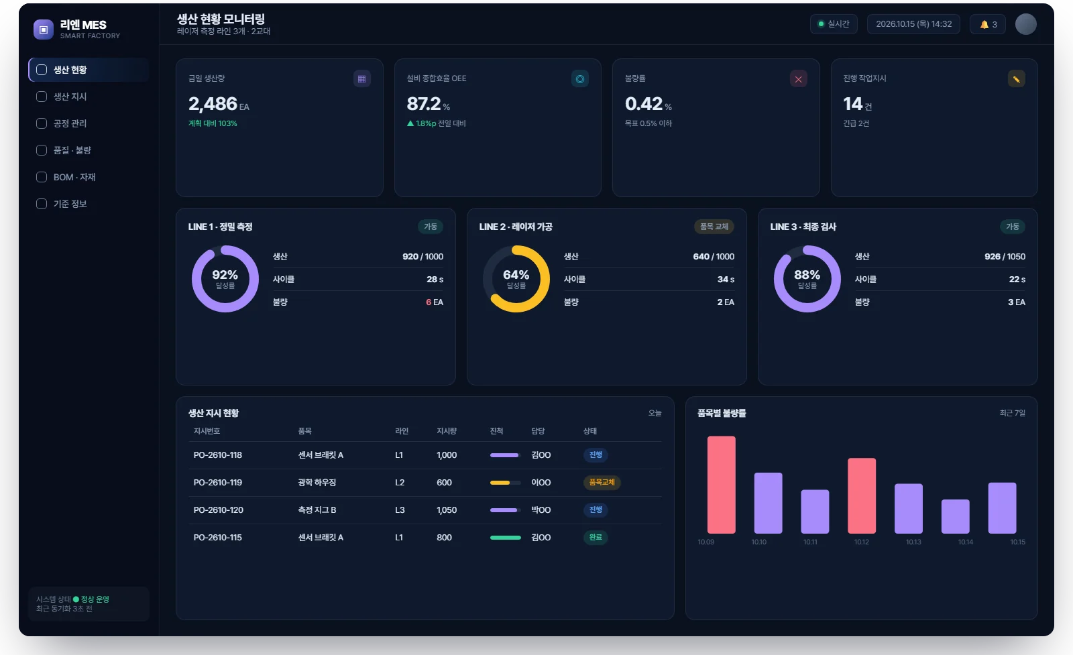Click the 측정 지그 B item cell
1073x655 pixels.
tap(317, 510)
